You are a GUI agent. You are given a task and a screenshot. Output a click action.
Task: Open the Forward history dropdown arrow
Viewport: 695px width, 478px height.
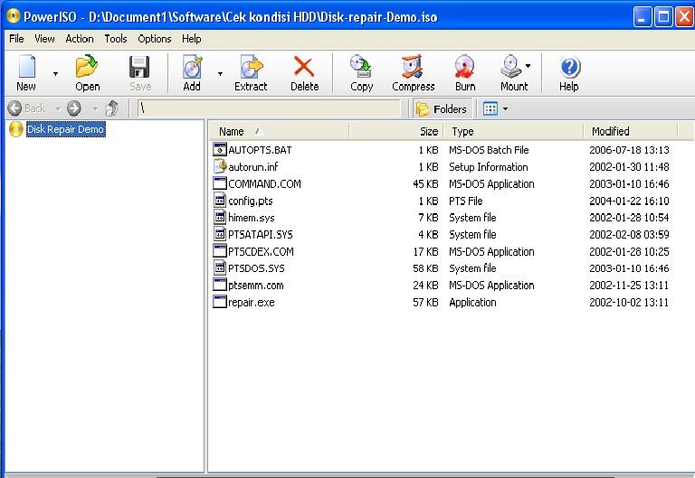pyautogui.click(x=95, y=108)
